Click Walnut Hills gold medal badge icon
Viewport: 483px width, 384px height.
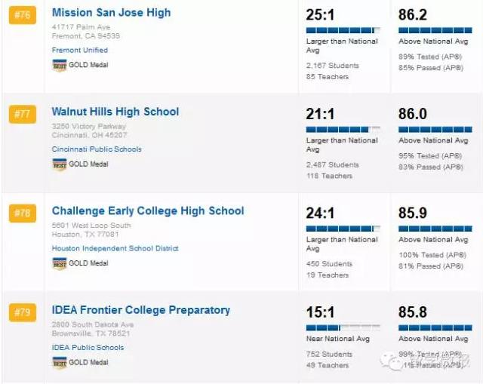coord(60,164)
